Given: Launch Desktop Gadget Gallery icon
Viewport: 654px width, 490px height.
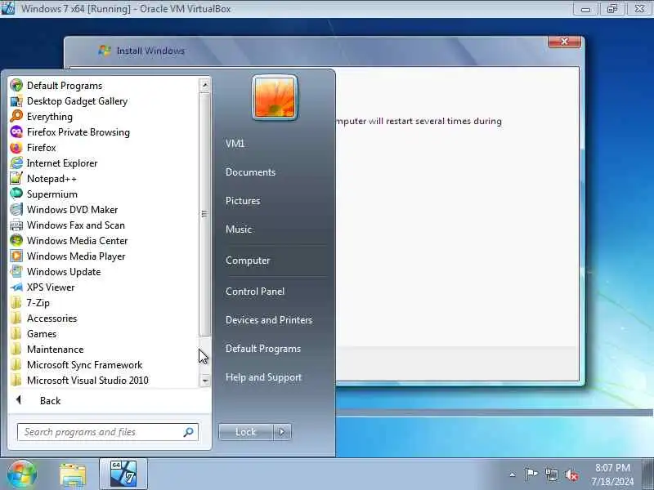Looking at the screenshot, I should pyautogui.click(x=16, y=100).
